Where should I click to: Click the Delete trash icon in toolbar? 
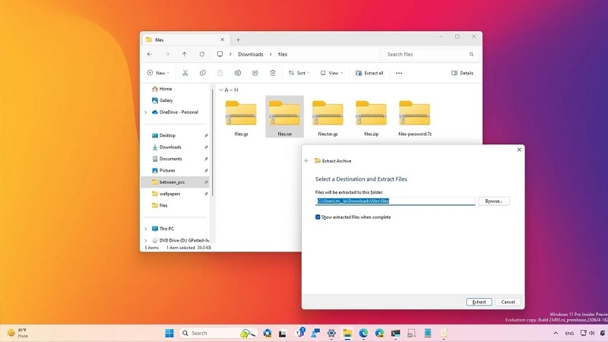(x=273, y=73)
